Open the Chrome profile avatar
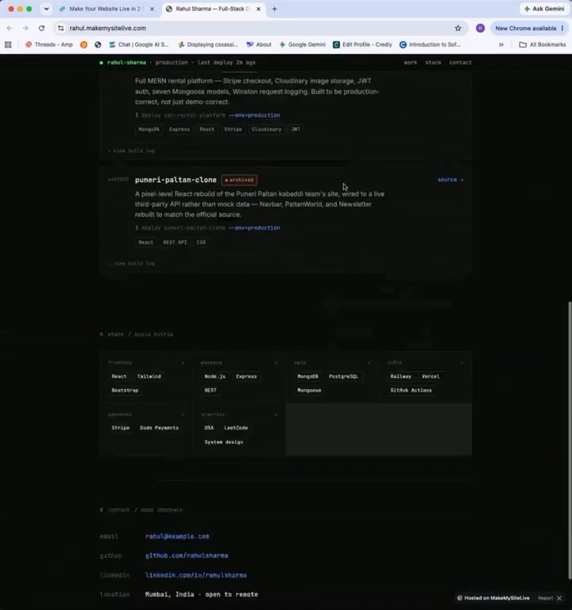 pos(480,28)
